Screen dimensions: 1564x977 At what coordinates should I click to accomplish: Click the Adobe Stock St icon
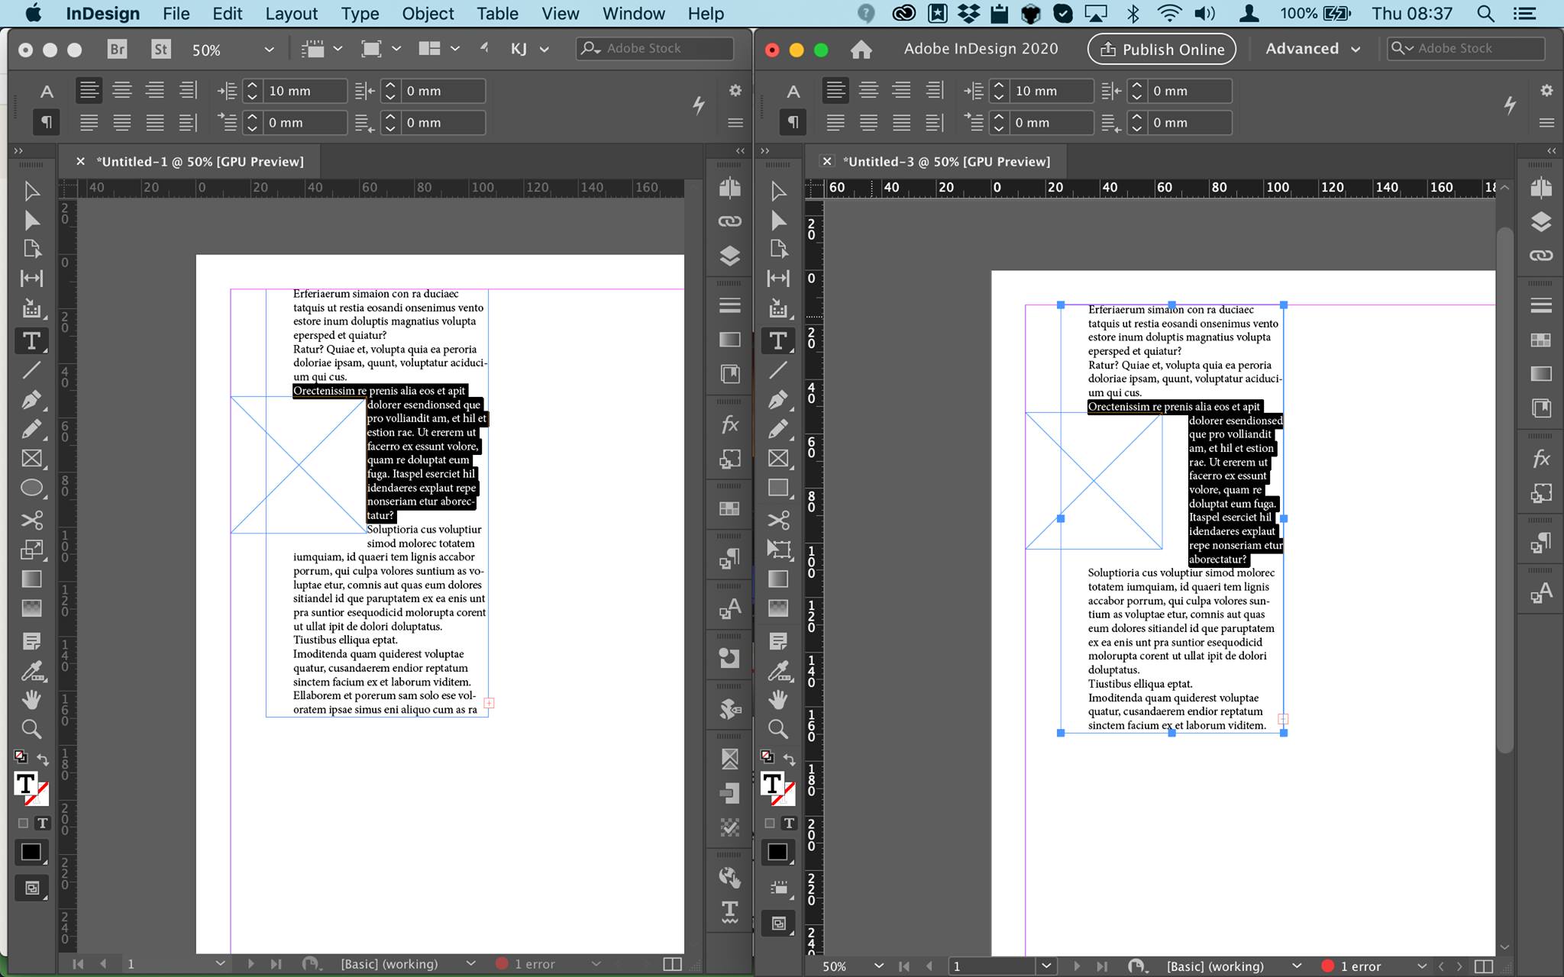[x=160, y=50]
